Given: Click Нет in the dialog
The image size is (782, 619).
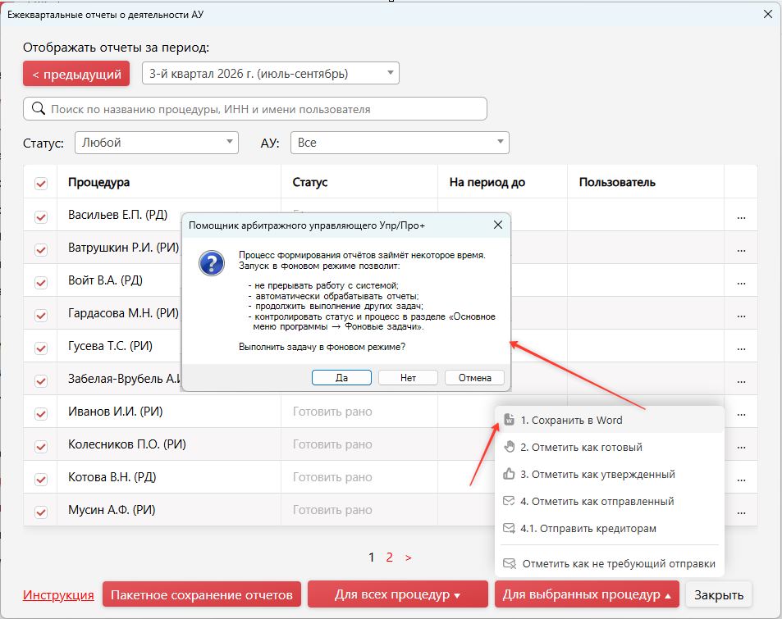Looking at the screenshot, I should pos(408,378).
